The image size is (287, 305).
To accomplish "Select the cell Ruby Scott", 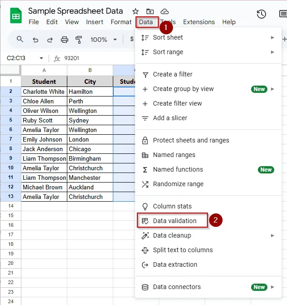I will pyautogui.click(x=44, y=120).
